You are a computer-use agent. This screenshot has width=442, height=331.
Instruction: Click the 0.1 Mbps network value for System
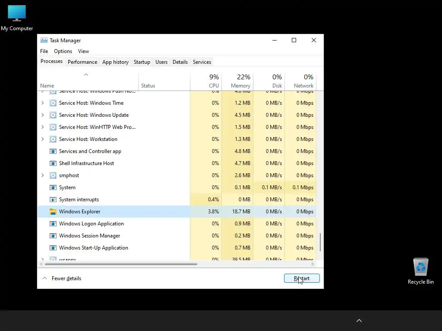tap(303, 187)
